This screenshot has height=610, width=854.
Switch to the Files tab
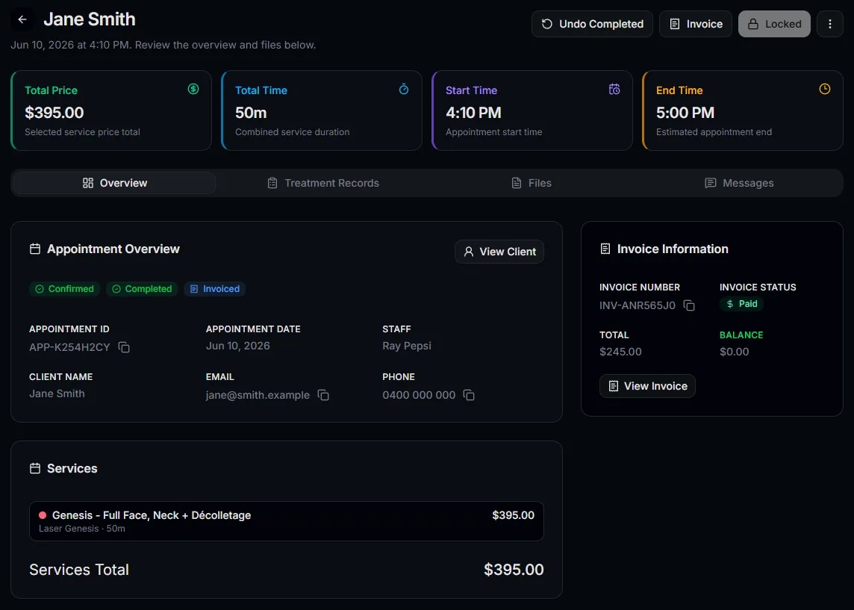click(532, 183)
